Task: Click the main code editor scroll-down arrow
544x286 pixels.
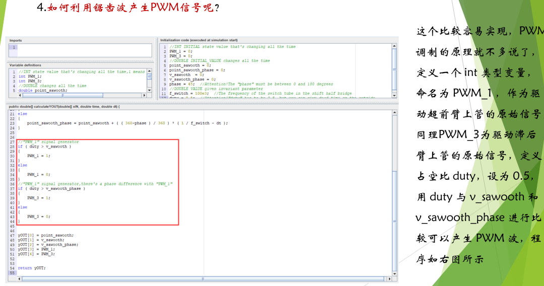Action: click(394, 273)
